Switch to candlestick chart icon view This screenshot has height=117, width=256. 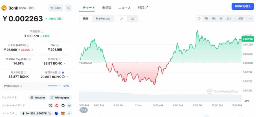coord(133,18)
